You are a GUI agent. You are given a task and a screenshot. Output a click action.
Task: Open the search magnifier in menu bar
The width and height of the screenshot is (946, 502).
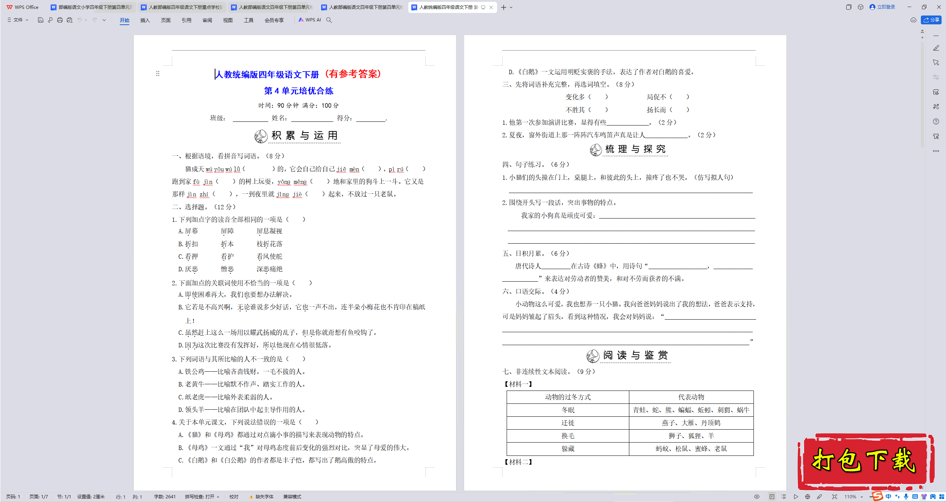329,20
